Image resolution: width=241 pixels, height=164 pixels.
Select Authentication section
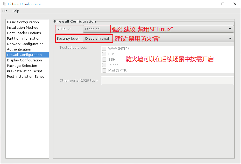point(27,49)
